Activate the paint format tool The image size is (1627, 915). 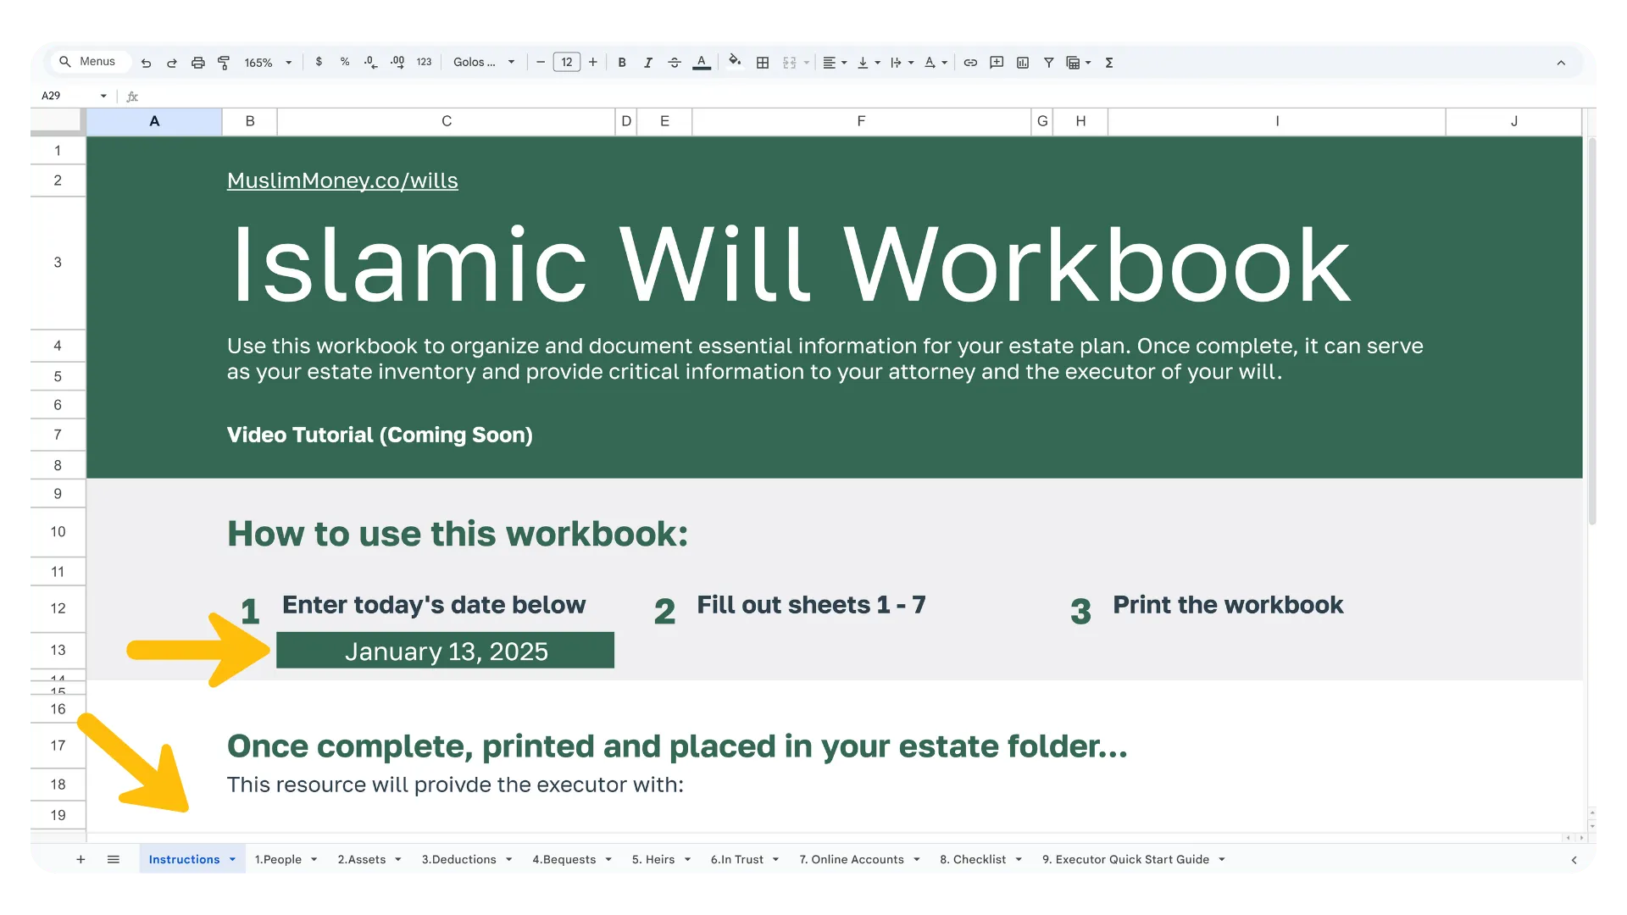point(224,63)
